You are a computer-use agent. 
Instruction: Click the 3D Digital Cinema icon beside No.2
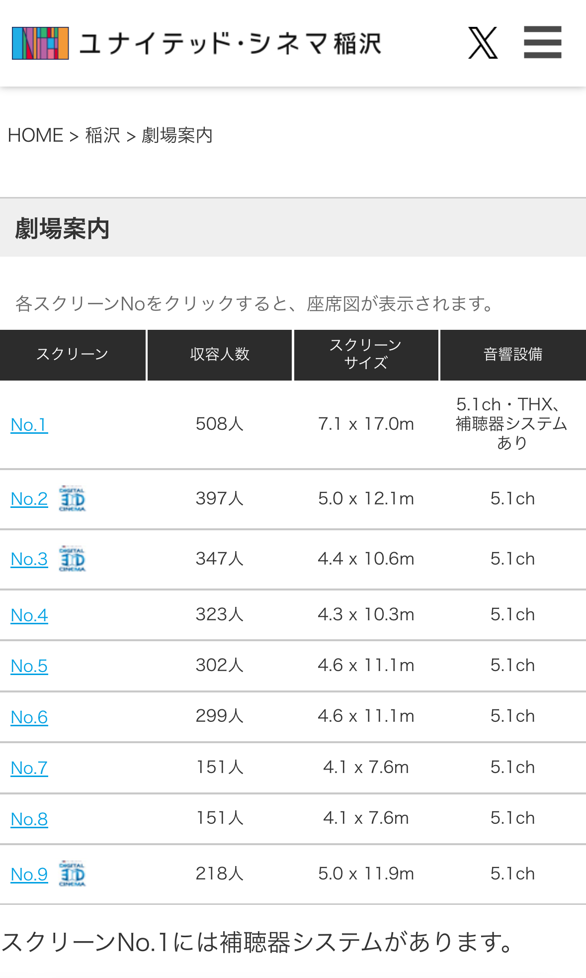(72, 498)
